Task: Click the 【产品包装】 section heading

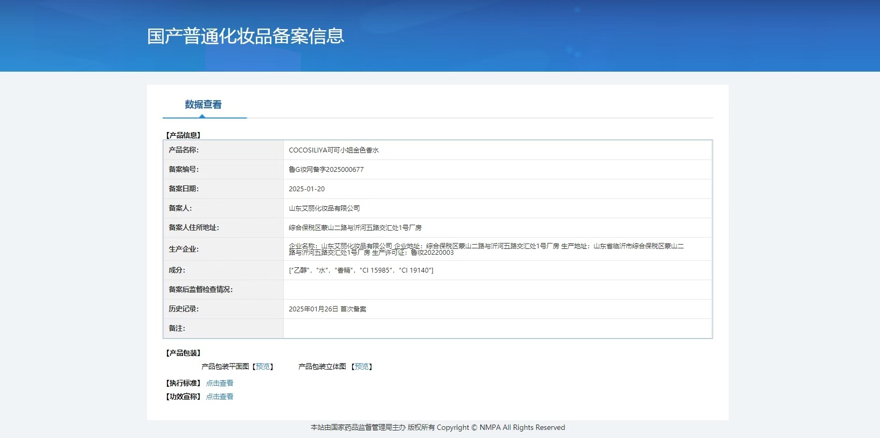Action: pyautogui.click(x=183, y=353)
